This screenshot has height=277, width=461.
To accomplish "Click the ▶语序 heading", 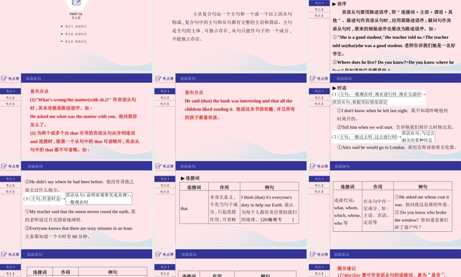I will (339, 4).
